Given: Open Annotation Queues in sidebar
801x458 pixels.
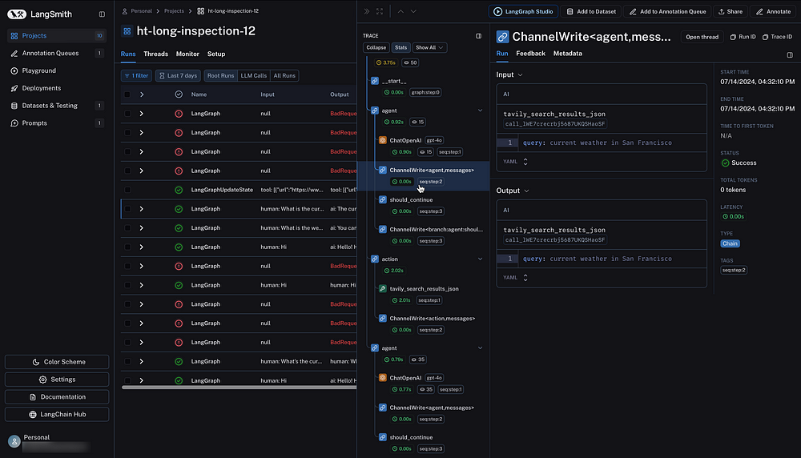Looking at the screenshot, I should point(57,53).
